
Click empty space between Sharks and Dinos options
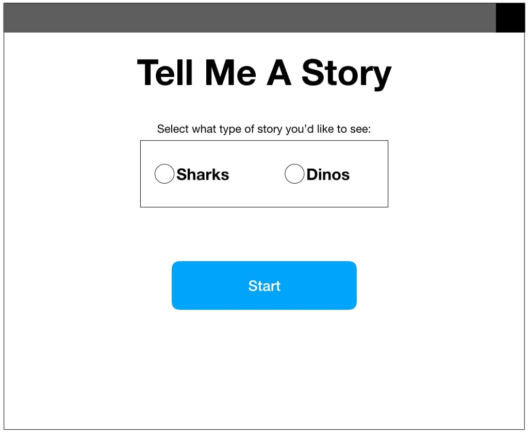click(257, 174)
